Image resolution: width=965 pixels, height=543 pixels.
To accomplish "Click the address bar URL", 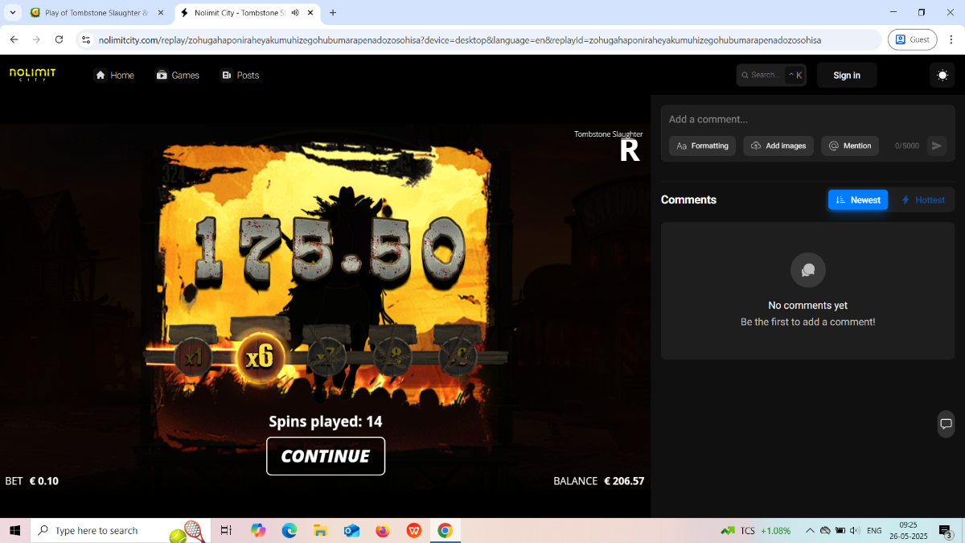I will pos(460,39).
